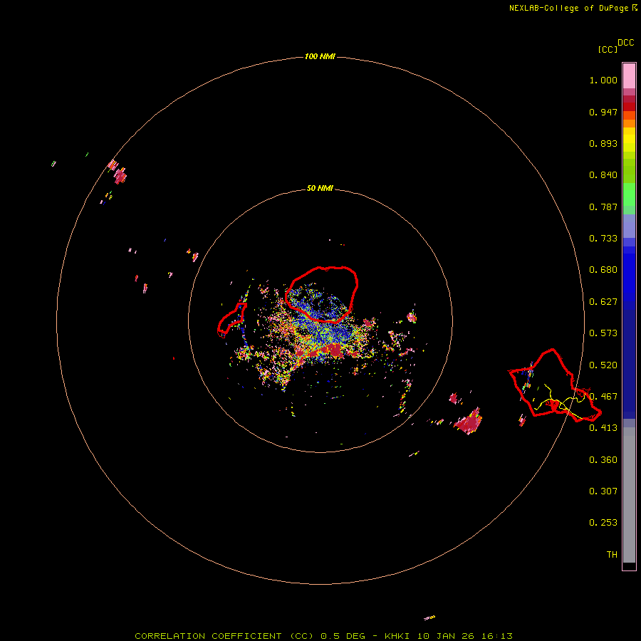Click the Kauai red outline near radar center
The image size is (641, 641).
pyautogui.click(x=322, y=294)
